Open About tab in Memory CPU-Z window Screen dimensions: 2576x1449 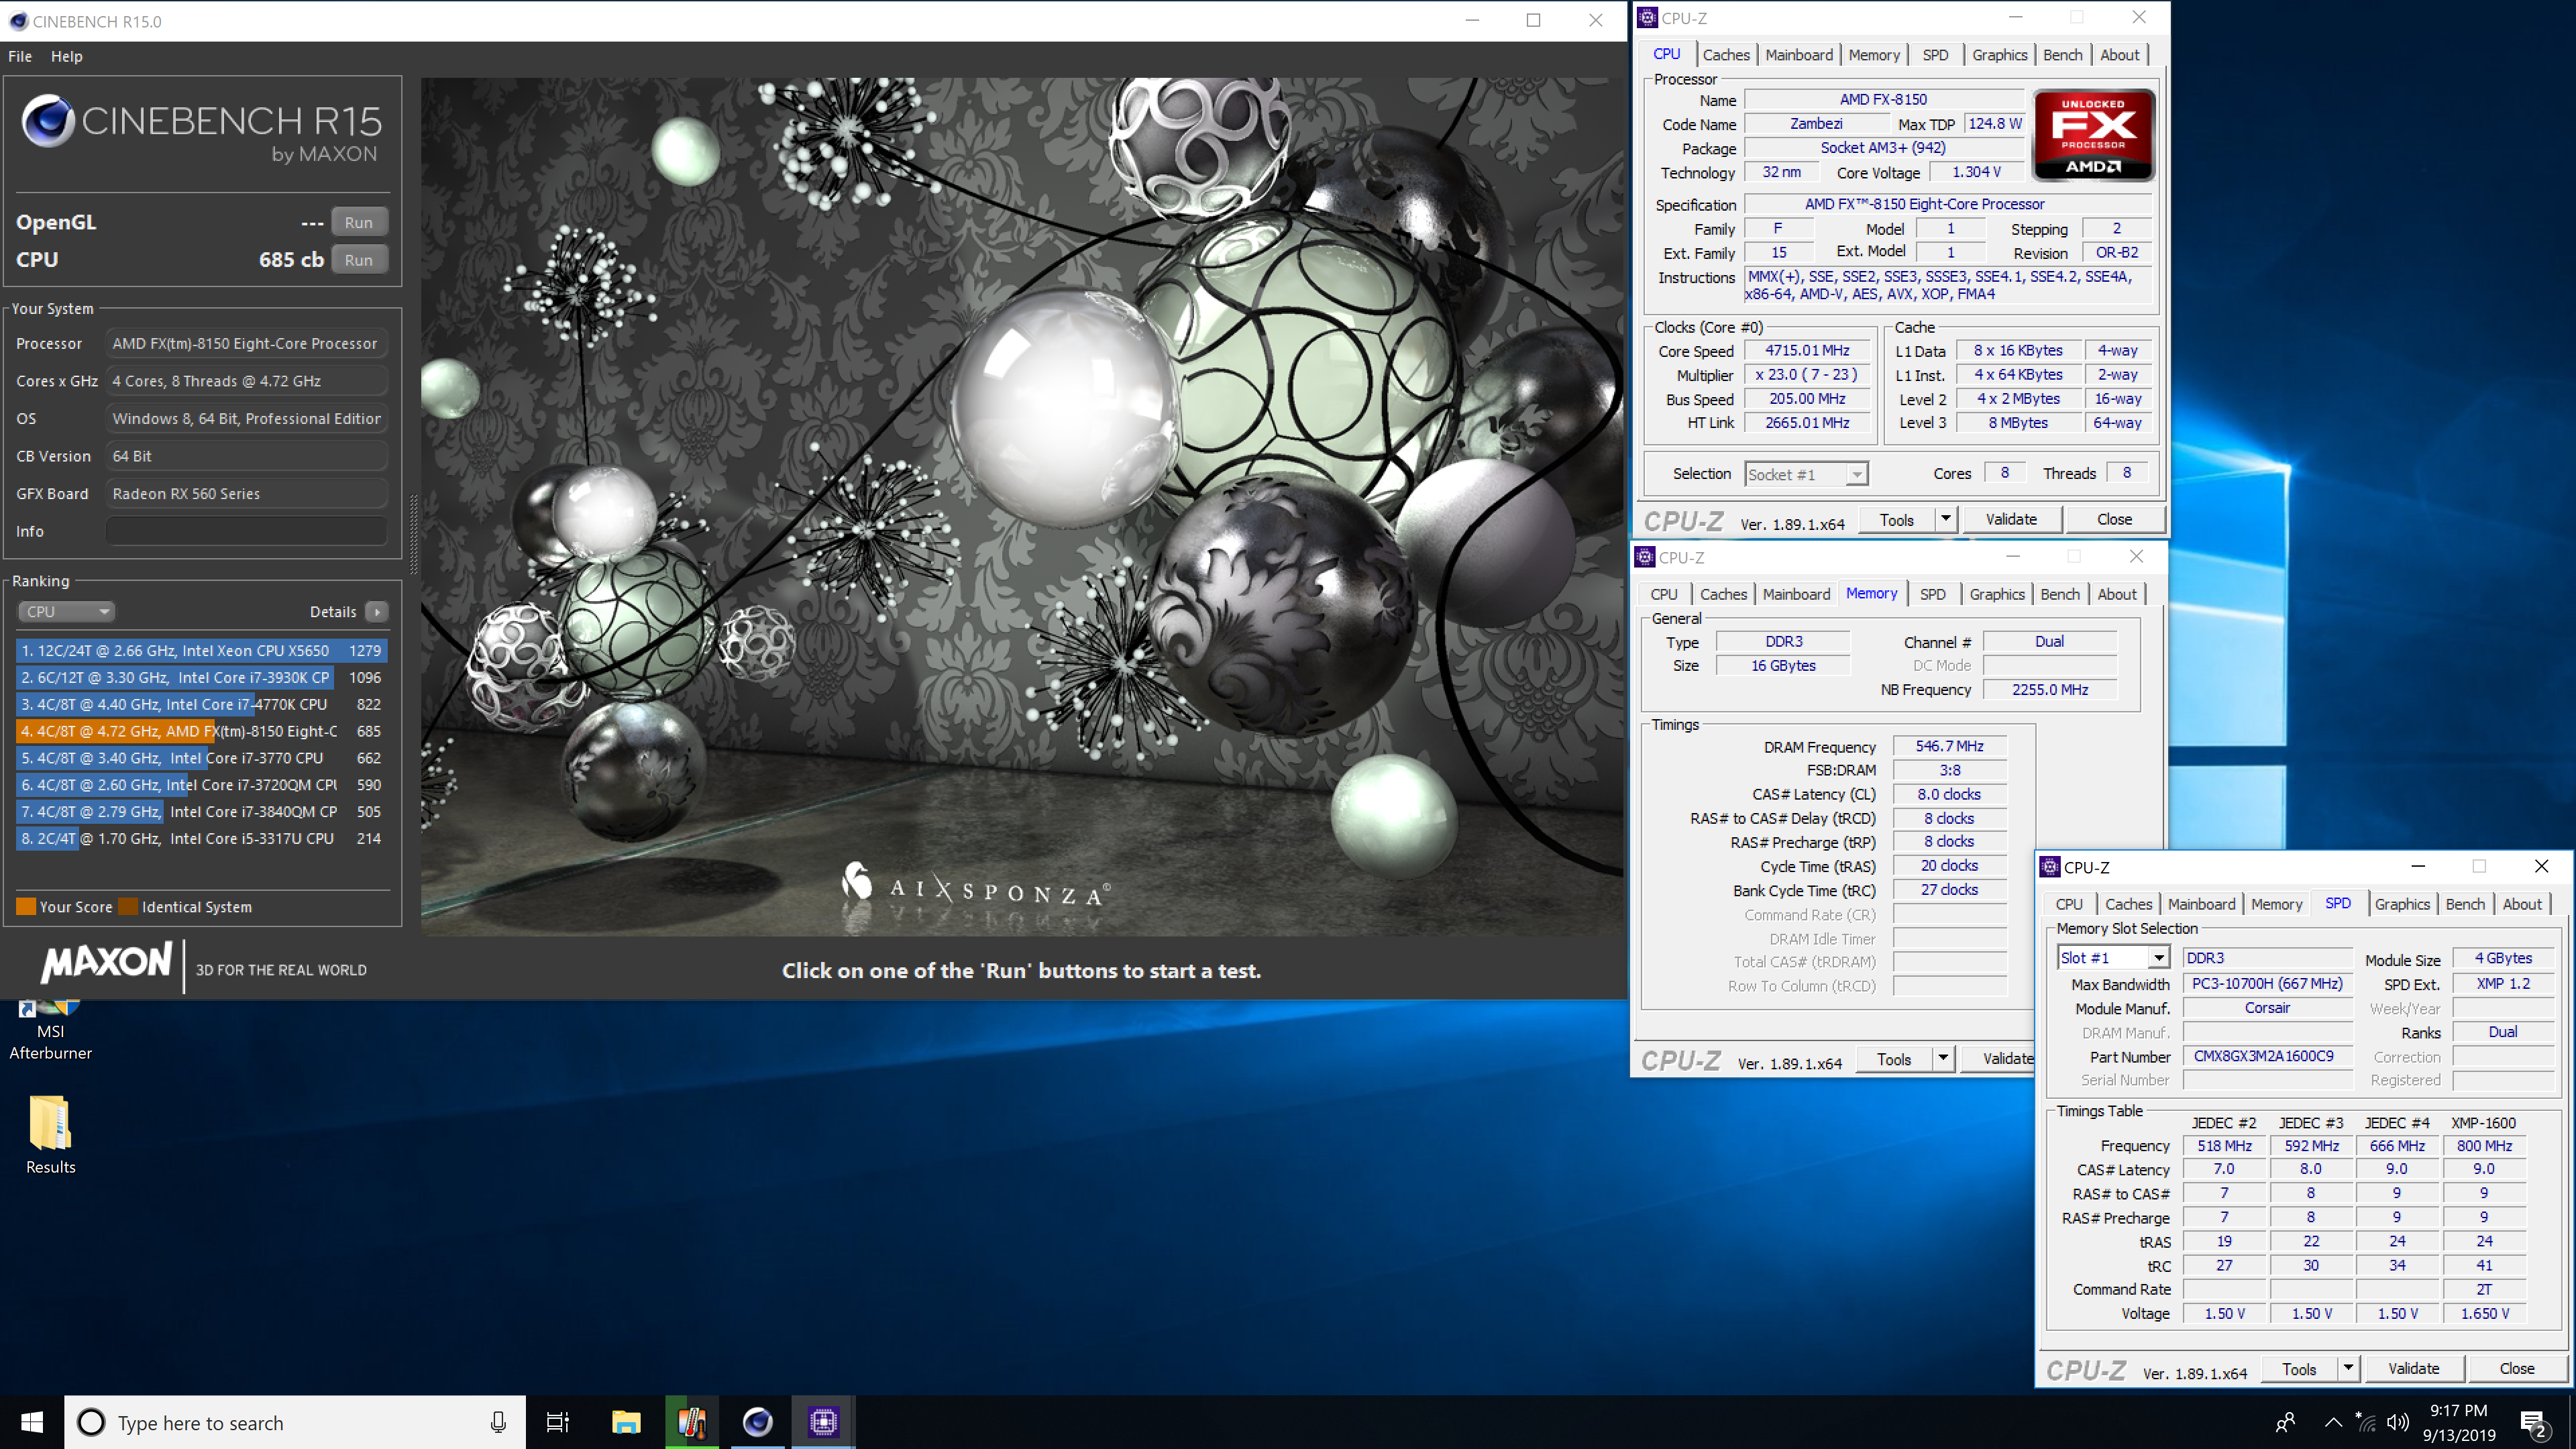pyautogui.click(x=2116, y=594)
